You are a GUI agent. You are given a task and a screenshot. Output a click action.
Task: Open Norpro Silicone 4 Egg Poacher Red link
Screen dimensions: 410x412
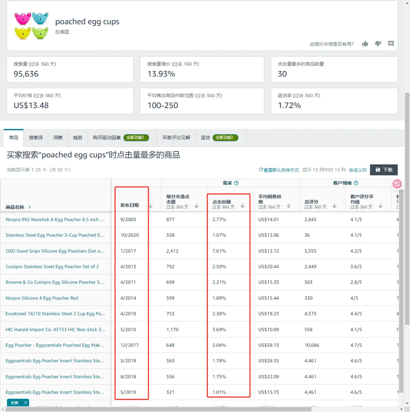[42, 298]
